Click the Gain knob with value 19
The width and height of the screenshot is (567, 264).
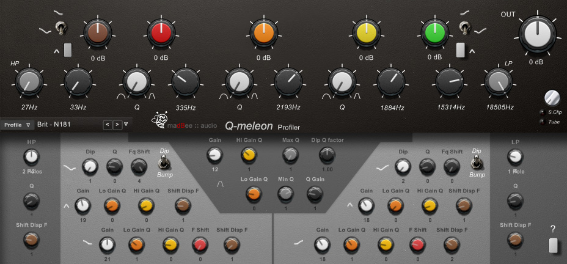point(83,206)
